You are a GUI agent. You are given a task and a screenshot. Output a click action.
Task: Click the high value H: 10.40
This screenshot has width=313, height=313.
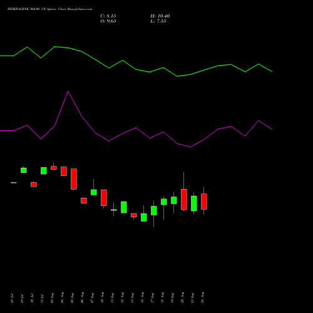160,16
